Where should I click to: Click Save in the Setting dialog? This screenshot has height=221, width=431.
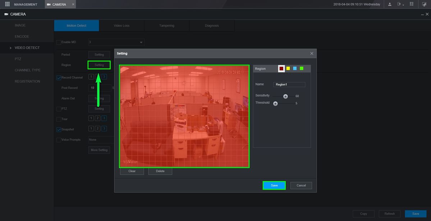274,185
